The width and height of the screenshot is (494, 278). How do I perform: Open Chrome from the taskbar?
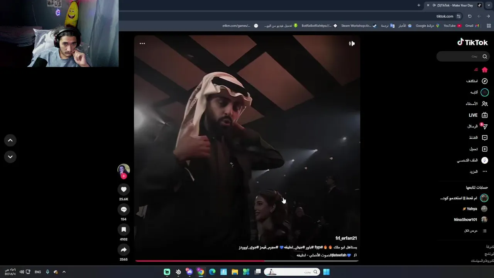tap(201, 272)
